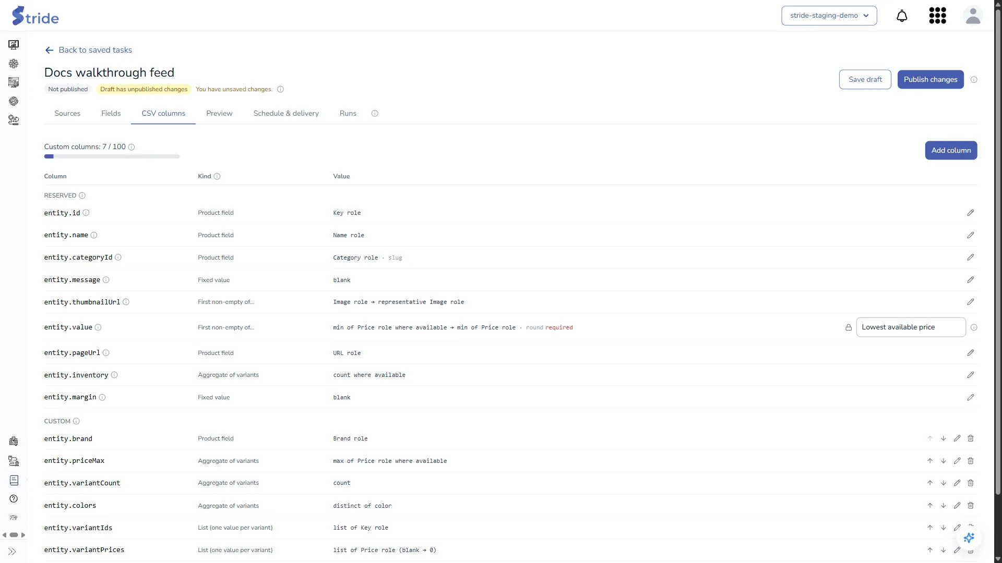Viewport: 1002px width, 563px height.
Task: Open the dashboard icon in sidebar
Action: coord(14,45)
